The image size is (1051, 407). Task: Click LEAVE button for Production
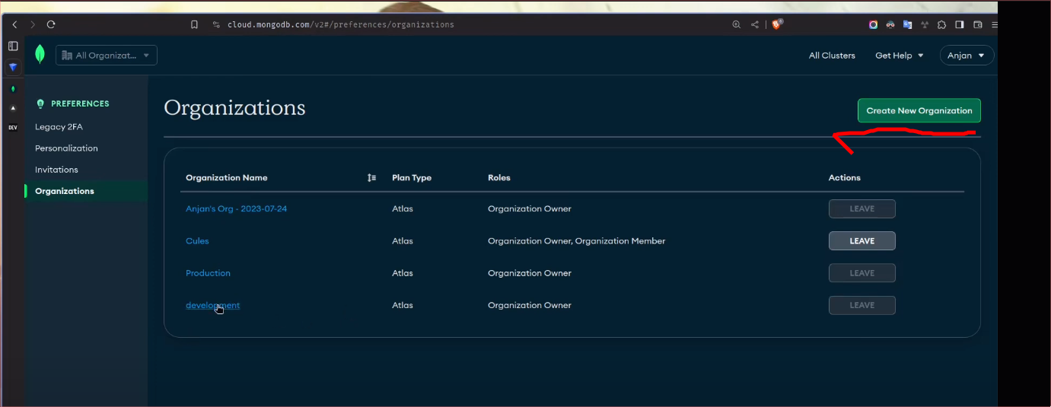click(x=862, y=273)
